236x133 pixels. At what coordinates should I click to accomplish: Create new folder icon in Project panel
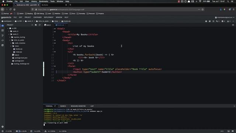[x=36, y=25]
